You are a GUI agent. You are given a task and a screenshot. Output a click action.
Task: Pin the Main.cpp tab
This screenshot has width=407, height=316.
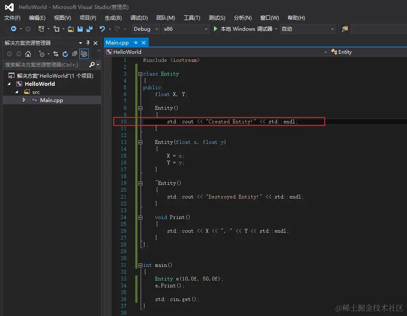(x=136, y=42)
